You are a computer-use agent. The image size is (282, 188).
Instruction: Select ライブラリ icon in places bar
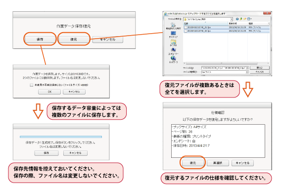[173, 42]
